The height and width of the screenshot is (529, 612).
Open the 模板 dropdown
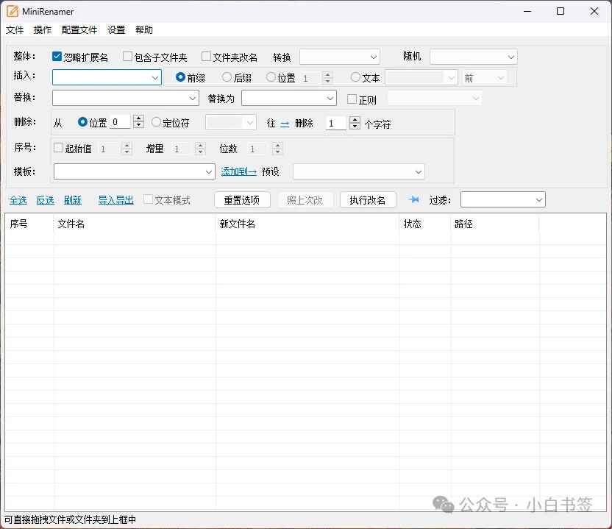[135, 171]
